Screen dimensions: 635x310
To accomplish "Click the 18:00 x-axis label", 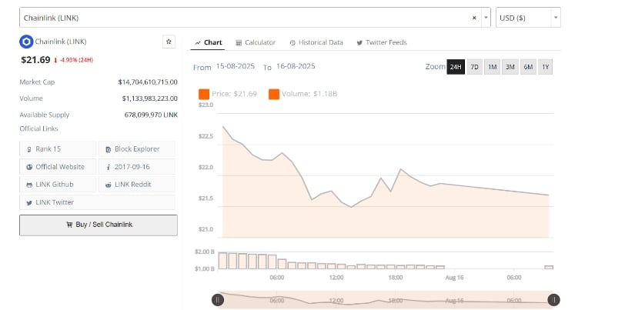I will click(396, 278).
